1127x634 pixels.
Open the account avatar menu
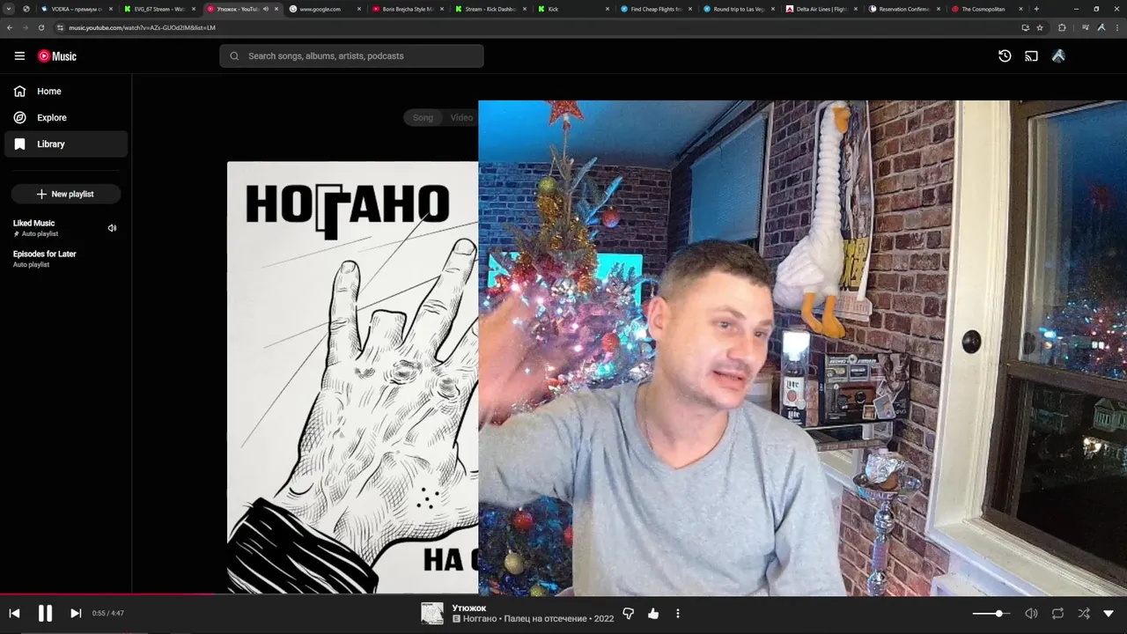point(1058,55)
